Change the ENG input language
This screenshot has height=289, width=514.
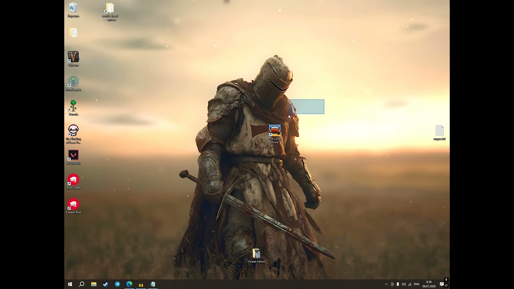(416, 284)
